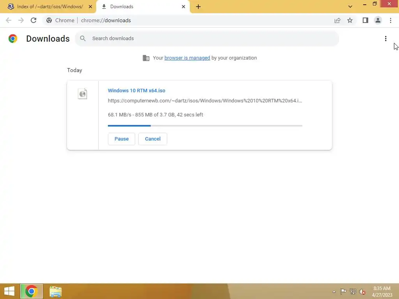This screenshot has width=399, height=299.
Task: Click the Chrome taskbar icon
Action: (x=32, y=291)
